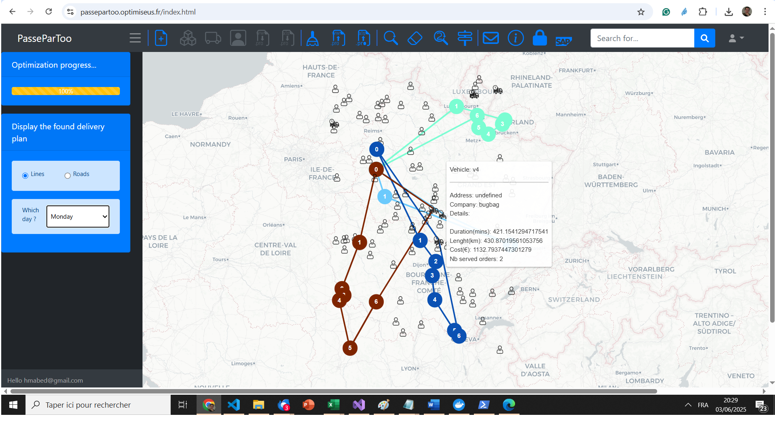Show hidden system tray icons chevron
This screenshot has width=775, height=435.
688,405
